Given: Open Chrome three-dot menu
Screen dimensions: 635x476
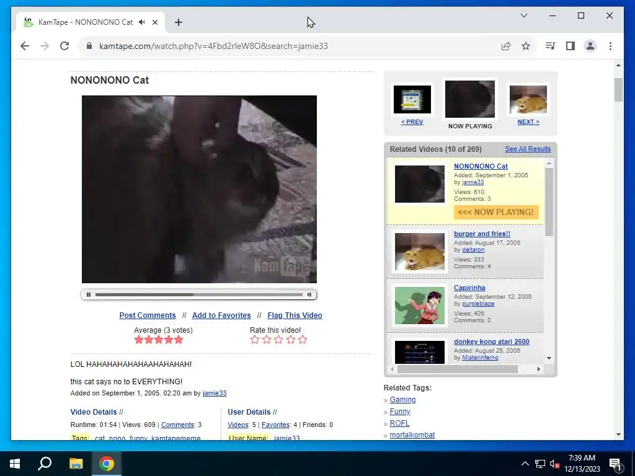Looking at the screenshot, I should [x=610, y=46].
